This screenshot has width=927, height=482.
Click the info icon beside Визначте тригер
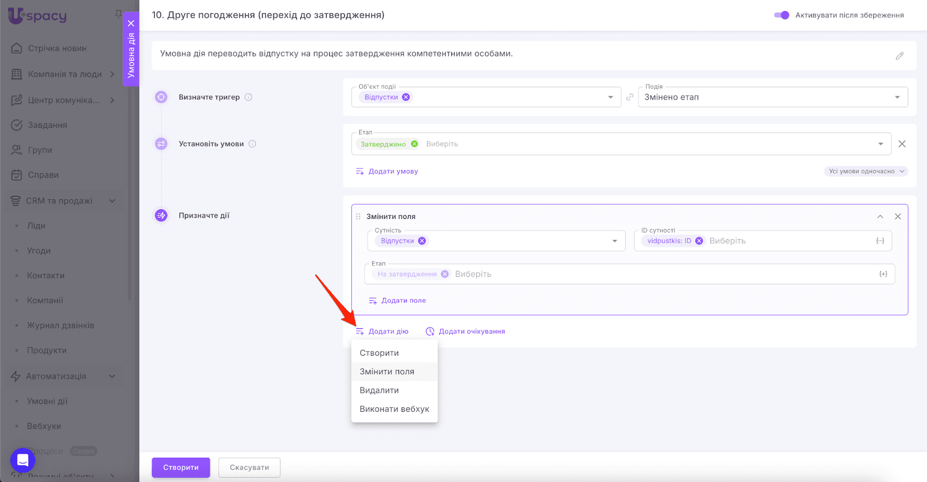(x=249, y=97)
